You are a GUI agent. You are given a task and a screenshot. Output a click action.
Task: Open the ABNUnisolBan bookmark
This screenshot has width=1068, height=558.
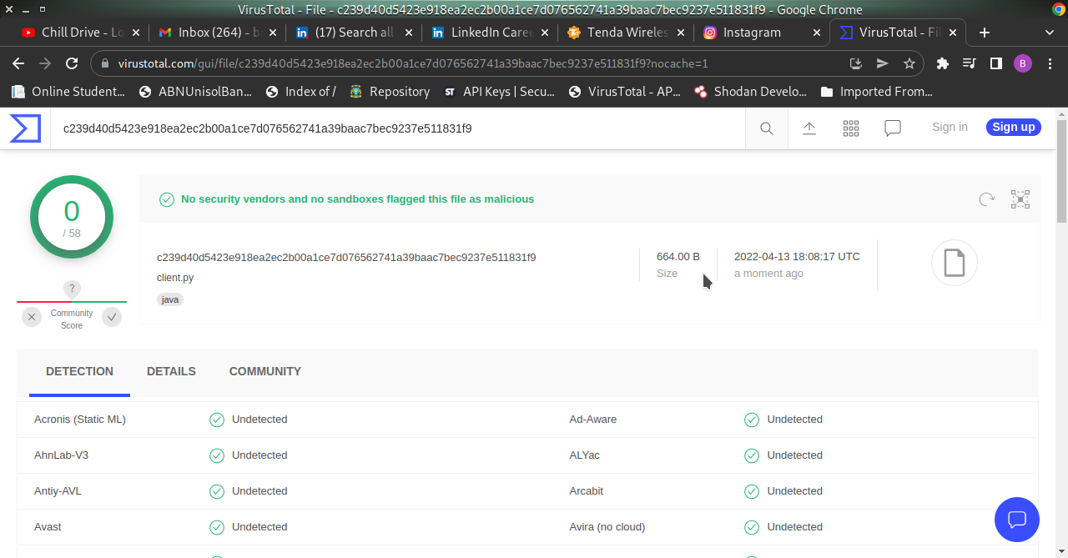tap(195, 92)
